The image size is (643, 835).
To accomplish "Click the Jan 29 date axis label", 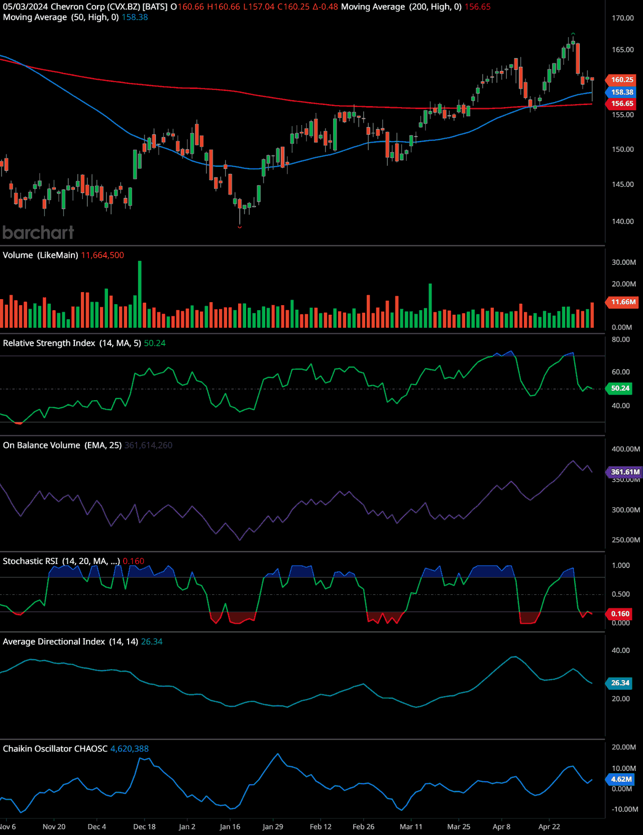I will 273,826.
